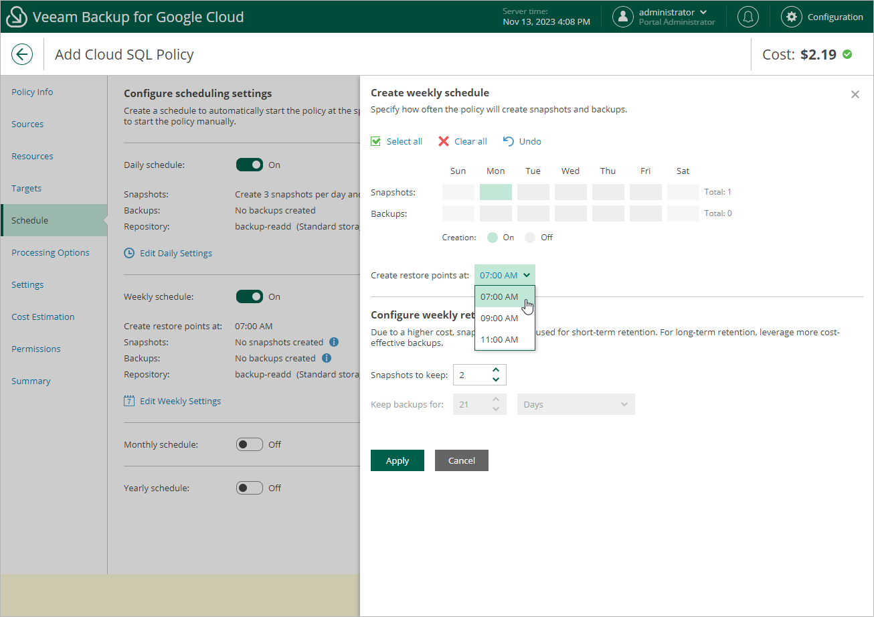This screenshot has width=874, height=617.
Task: Apply the weekly schedule settings
Action: pyautogui.click(x=398, y=460)
